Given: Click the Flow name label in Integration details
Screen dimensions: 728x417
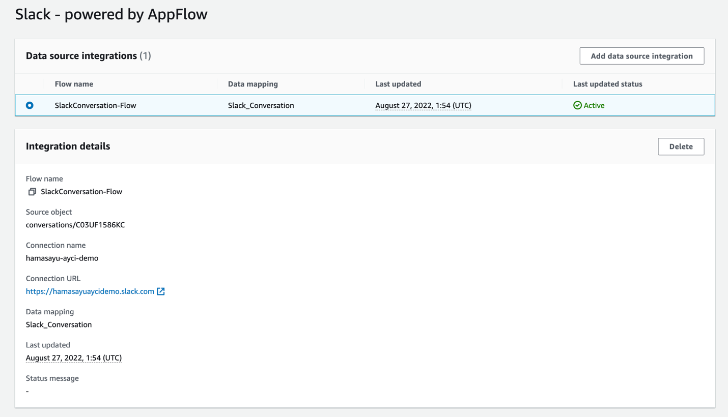Looking at the screenshot, I should tap(45, 178).
